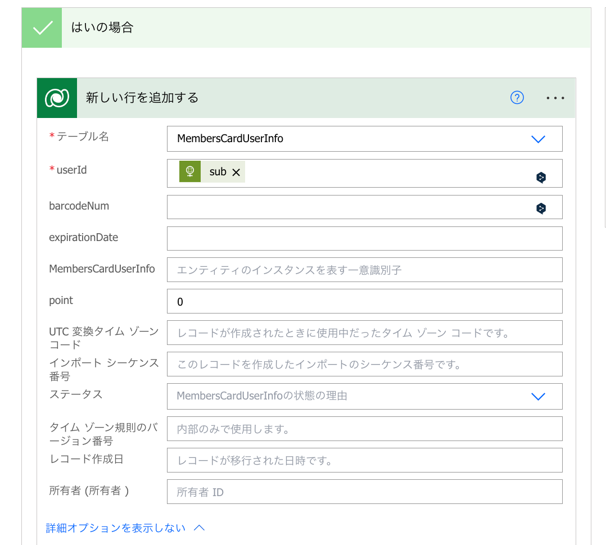The width and height of the screenshot is (606, 545).
Task: Click the green checkmark icon on はいの場合 branch
Action: click(x=42, y=27)
